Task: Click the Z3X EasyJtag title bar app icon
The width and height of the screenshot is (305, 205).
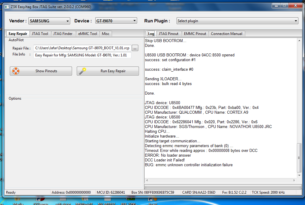Action: pos(7,7)
